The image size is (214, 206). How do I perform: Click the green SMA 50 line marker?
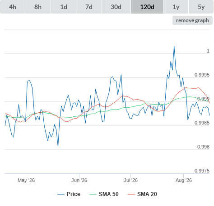tap(93, 194)
